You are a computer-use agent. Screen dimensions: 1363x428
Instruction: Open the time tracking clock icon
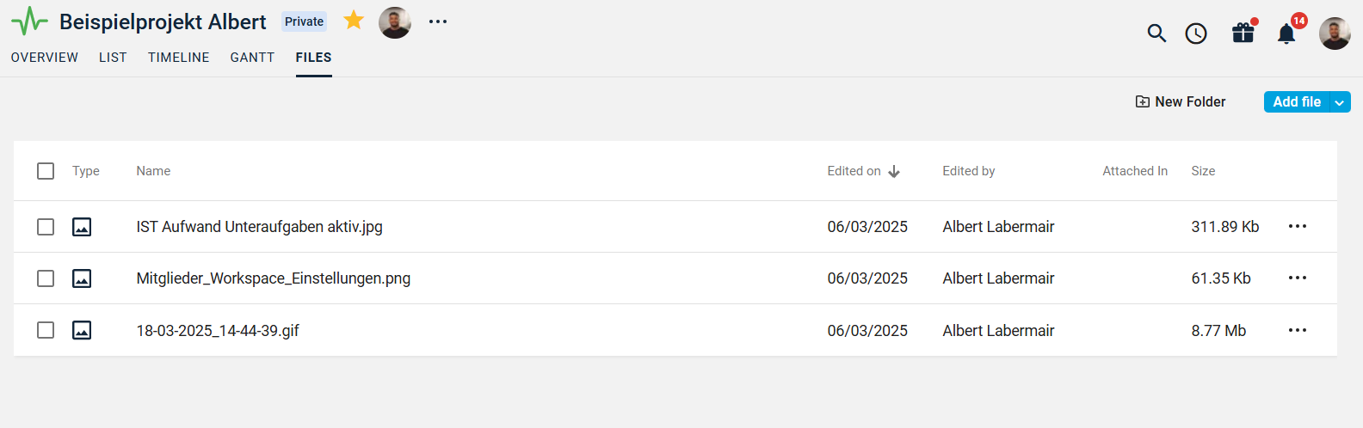coord(1196,34)
